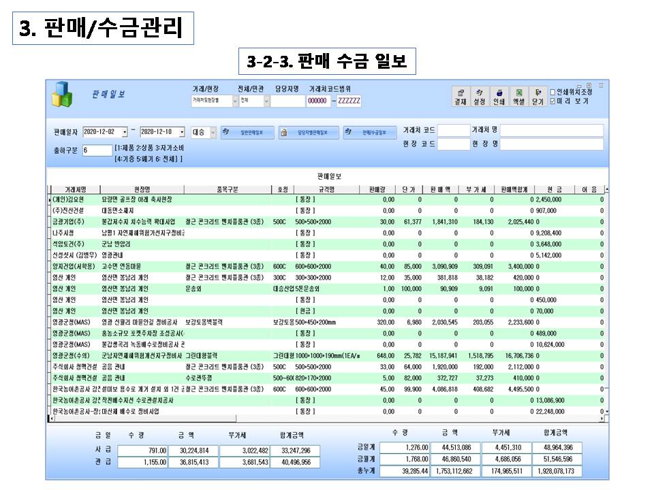Click 판매/수금일보 button
Viewport: 654px width, 490px height.
(x=369, y=133)
